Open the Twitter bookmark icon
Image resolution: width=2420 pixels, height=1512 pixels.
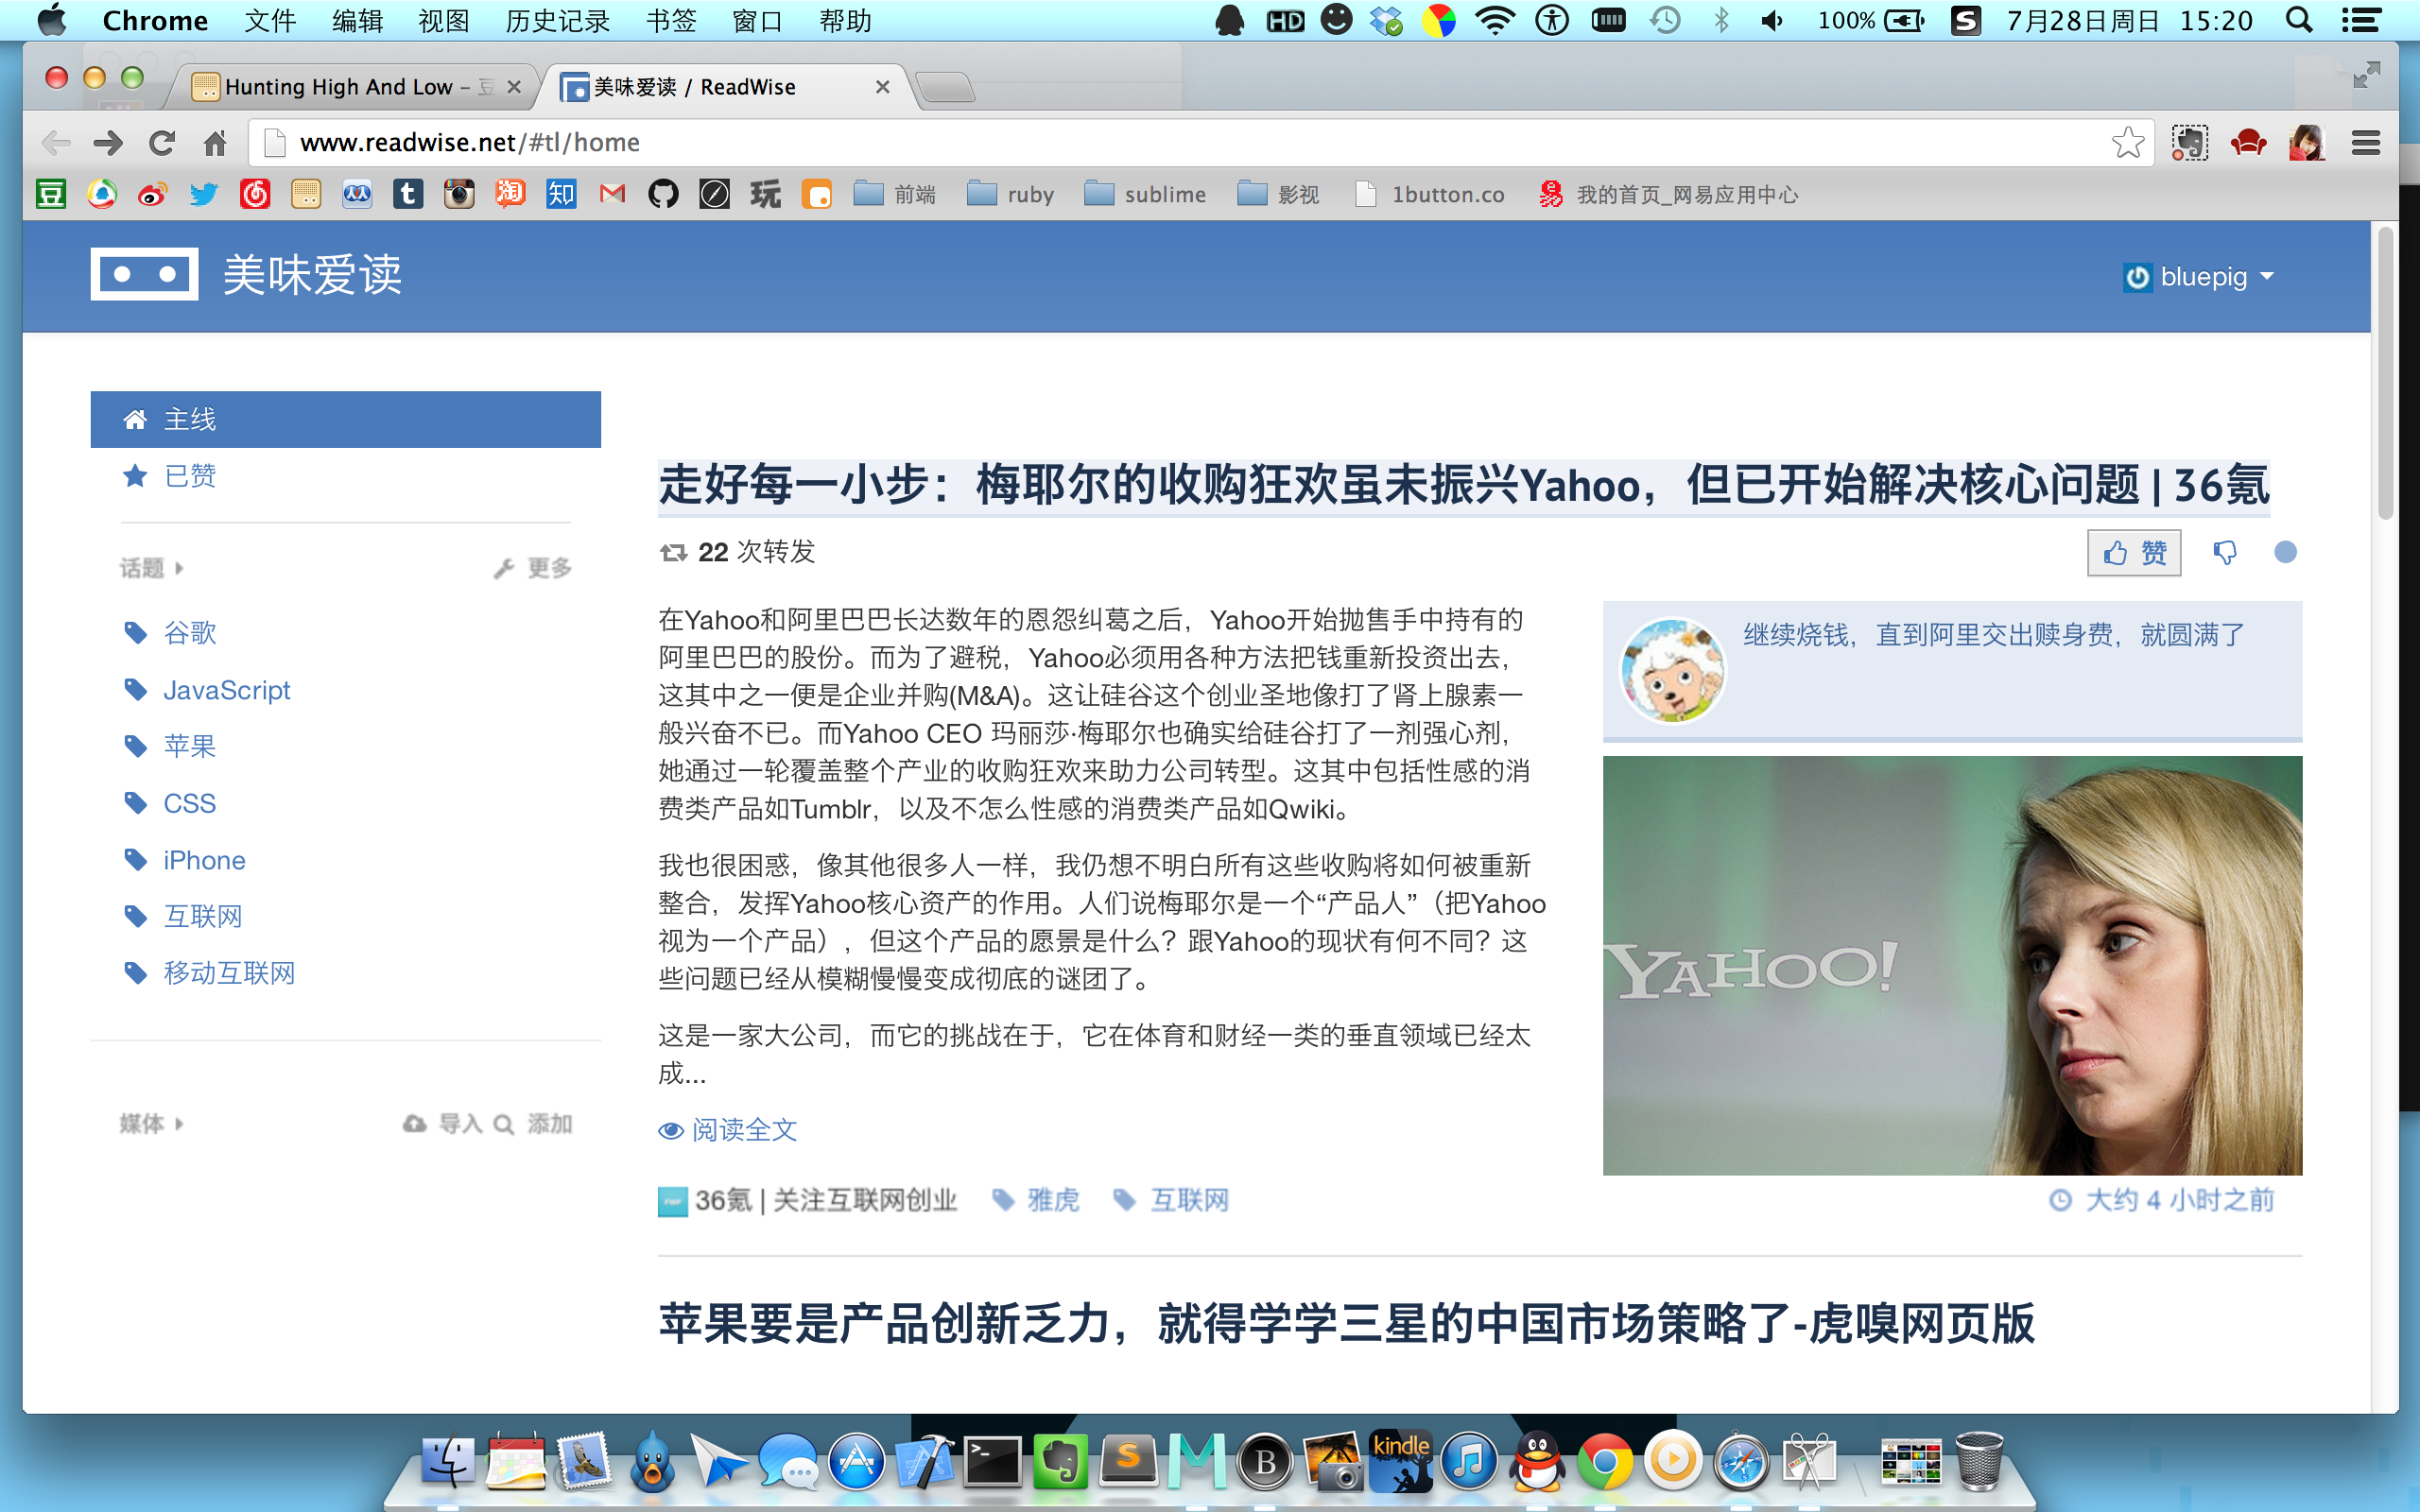coord(204,194)
